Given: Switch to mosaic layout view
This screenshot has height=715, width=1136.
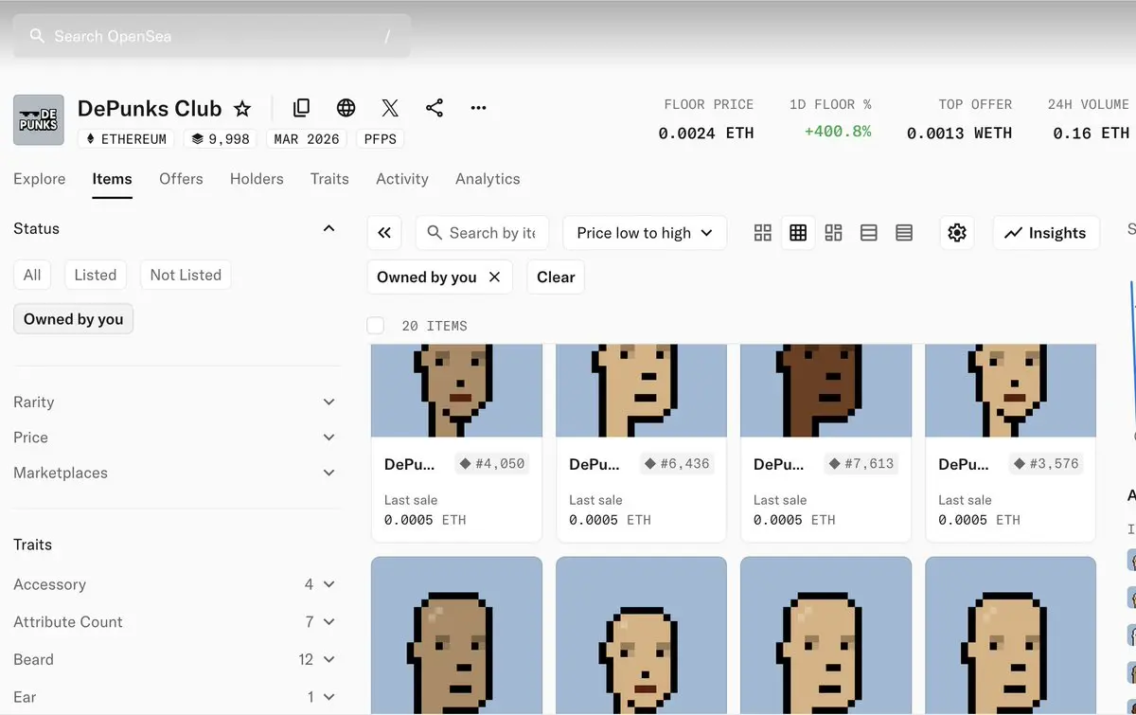Looking at the screenshot, I should [834, 233].
